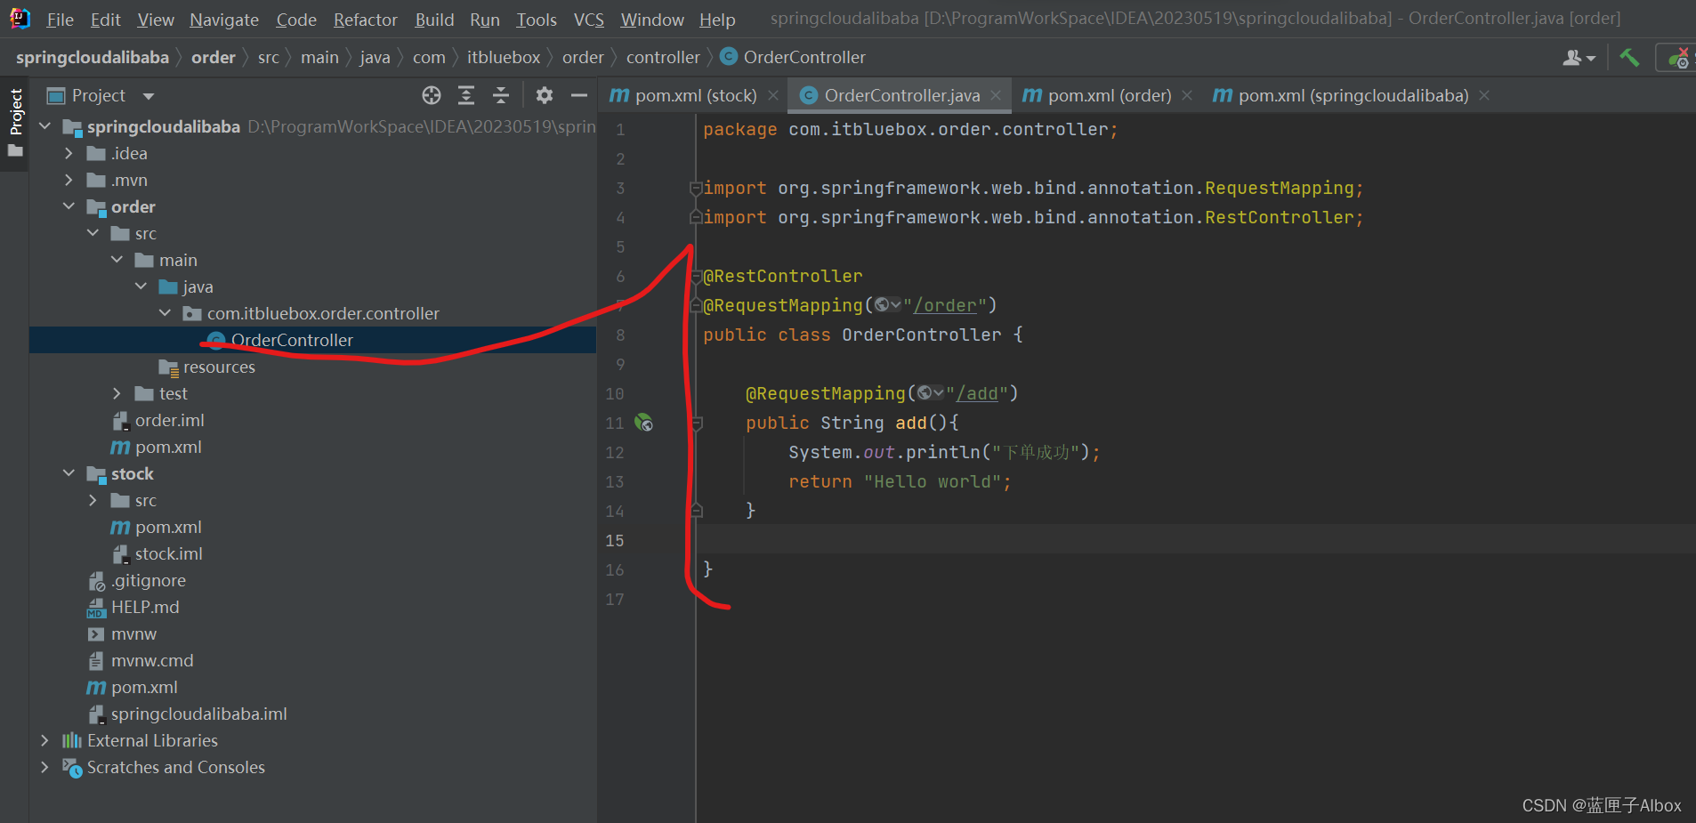Click the OrderController class name in code
Viewport: 1696px width, 823px height.
(x=921, y=335)
